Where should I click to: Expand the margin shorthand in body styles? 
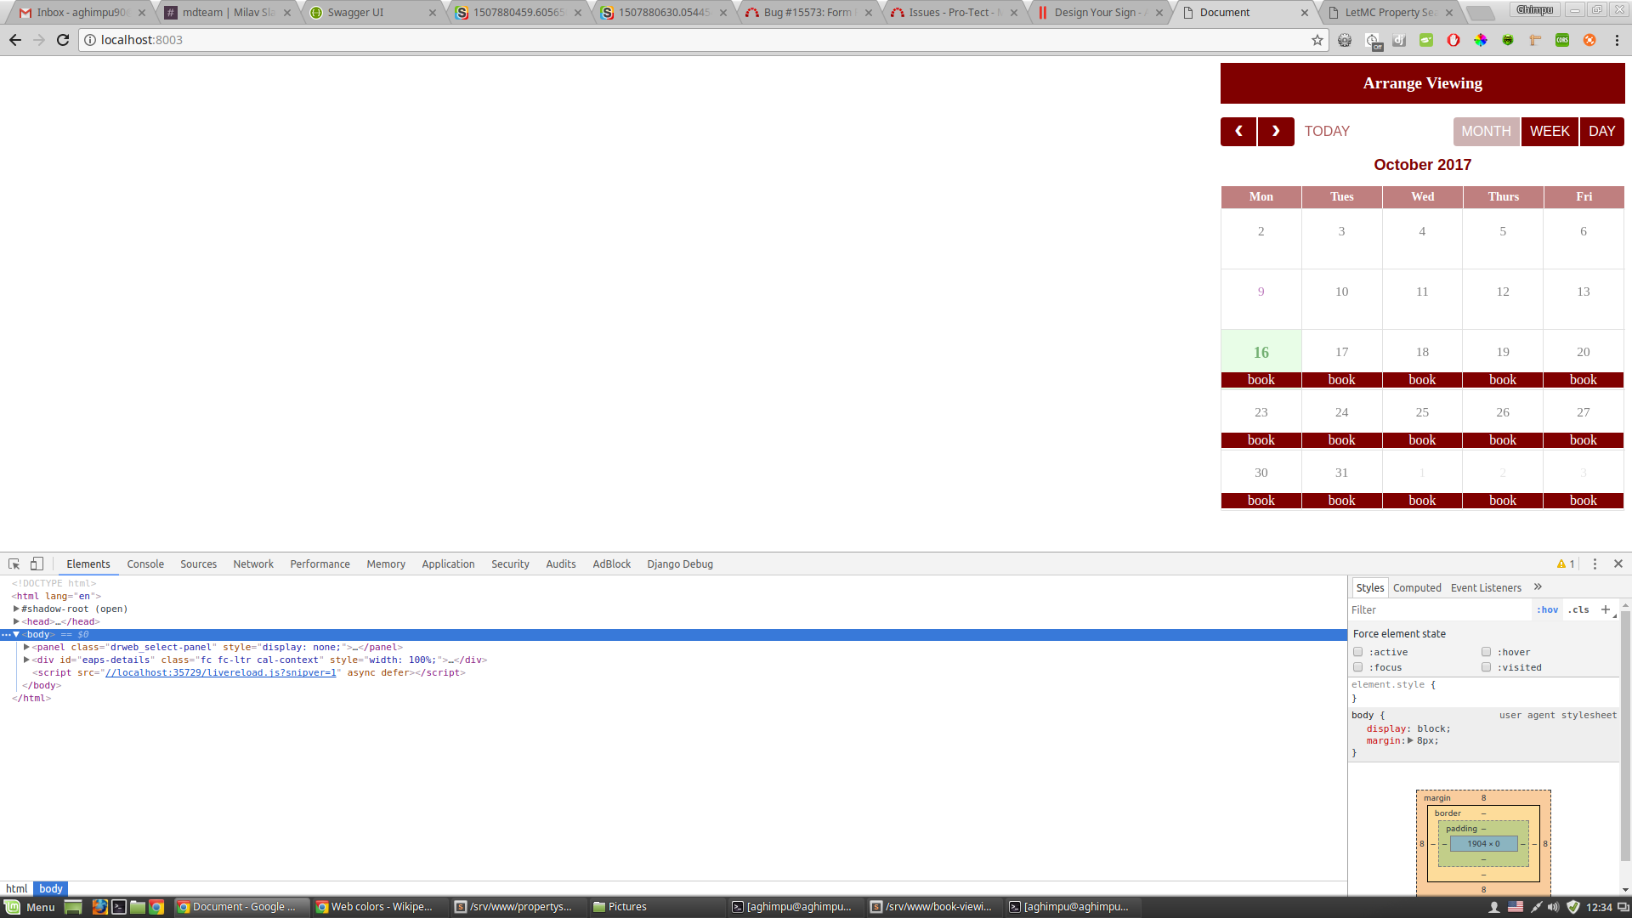click(x=1410, y=740)
